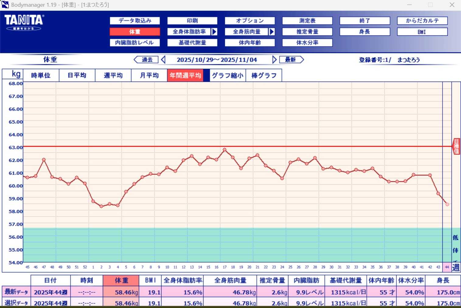Expand the arrow next to 全身体脂肪率

pos(214,32)
